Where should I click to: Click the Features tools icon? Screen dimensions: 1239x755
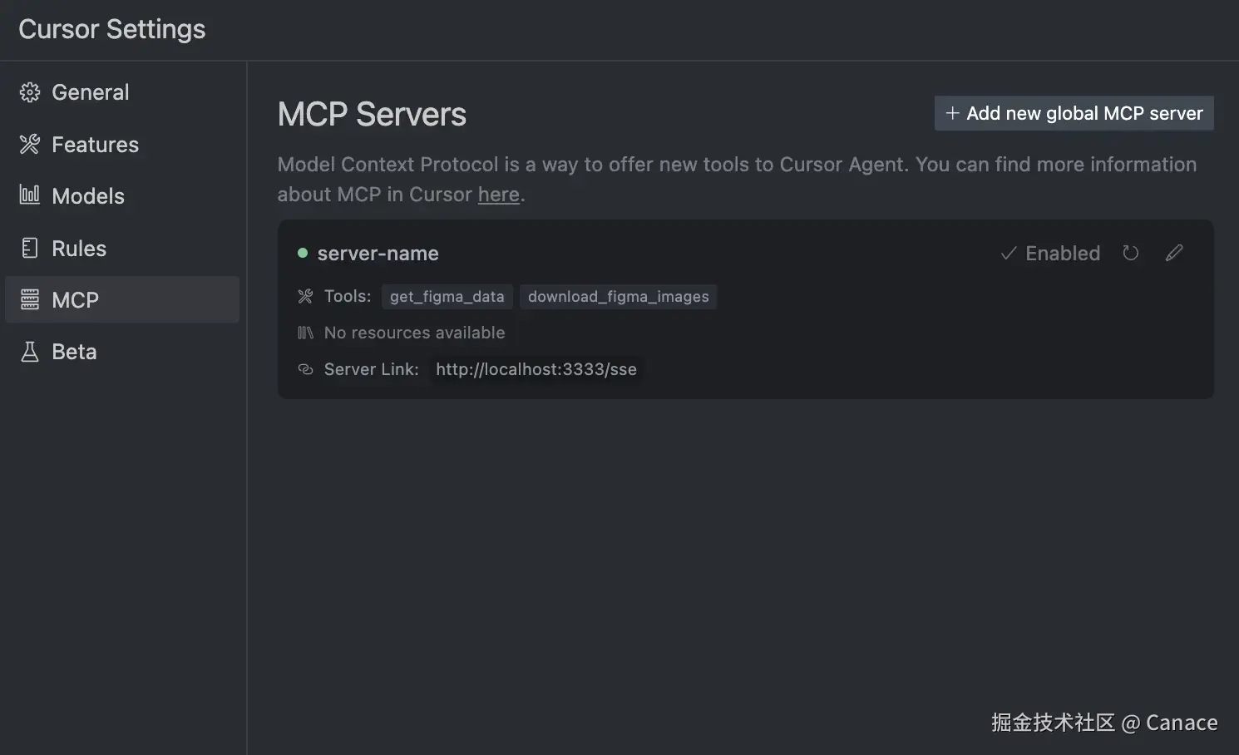click(30, 145)
